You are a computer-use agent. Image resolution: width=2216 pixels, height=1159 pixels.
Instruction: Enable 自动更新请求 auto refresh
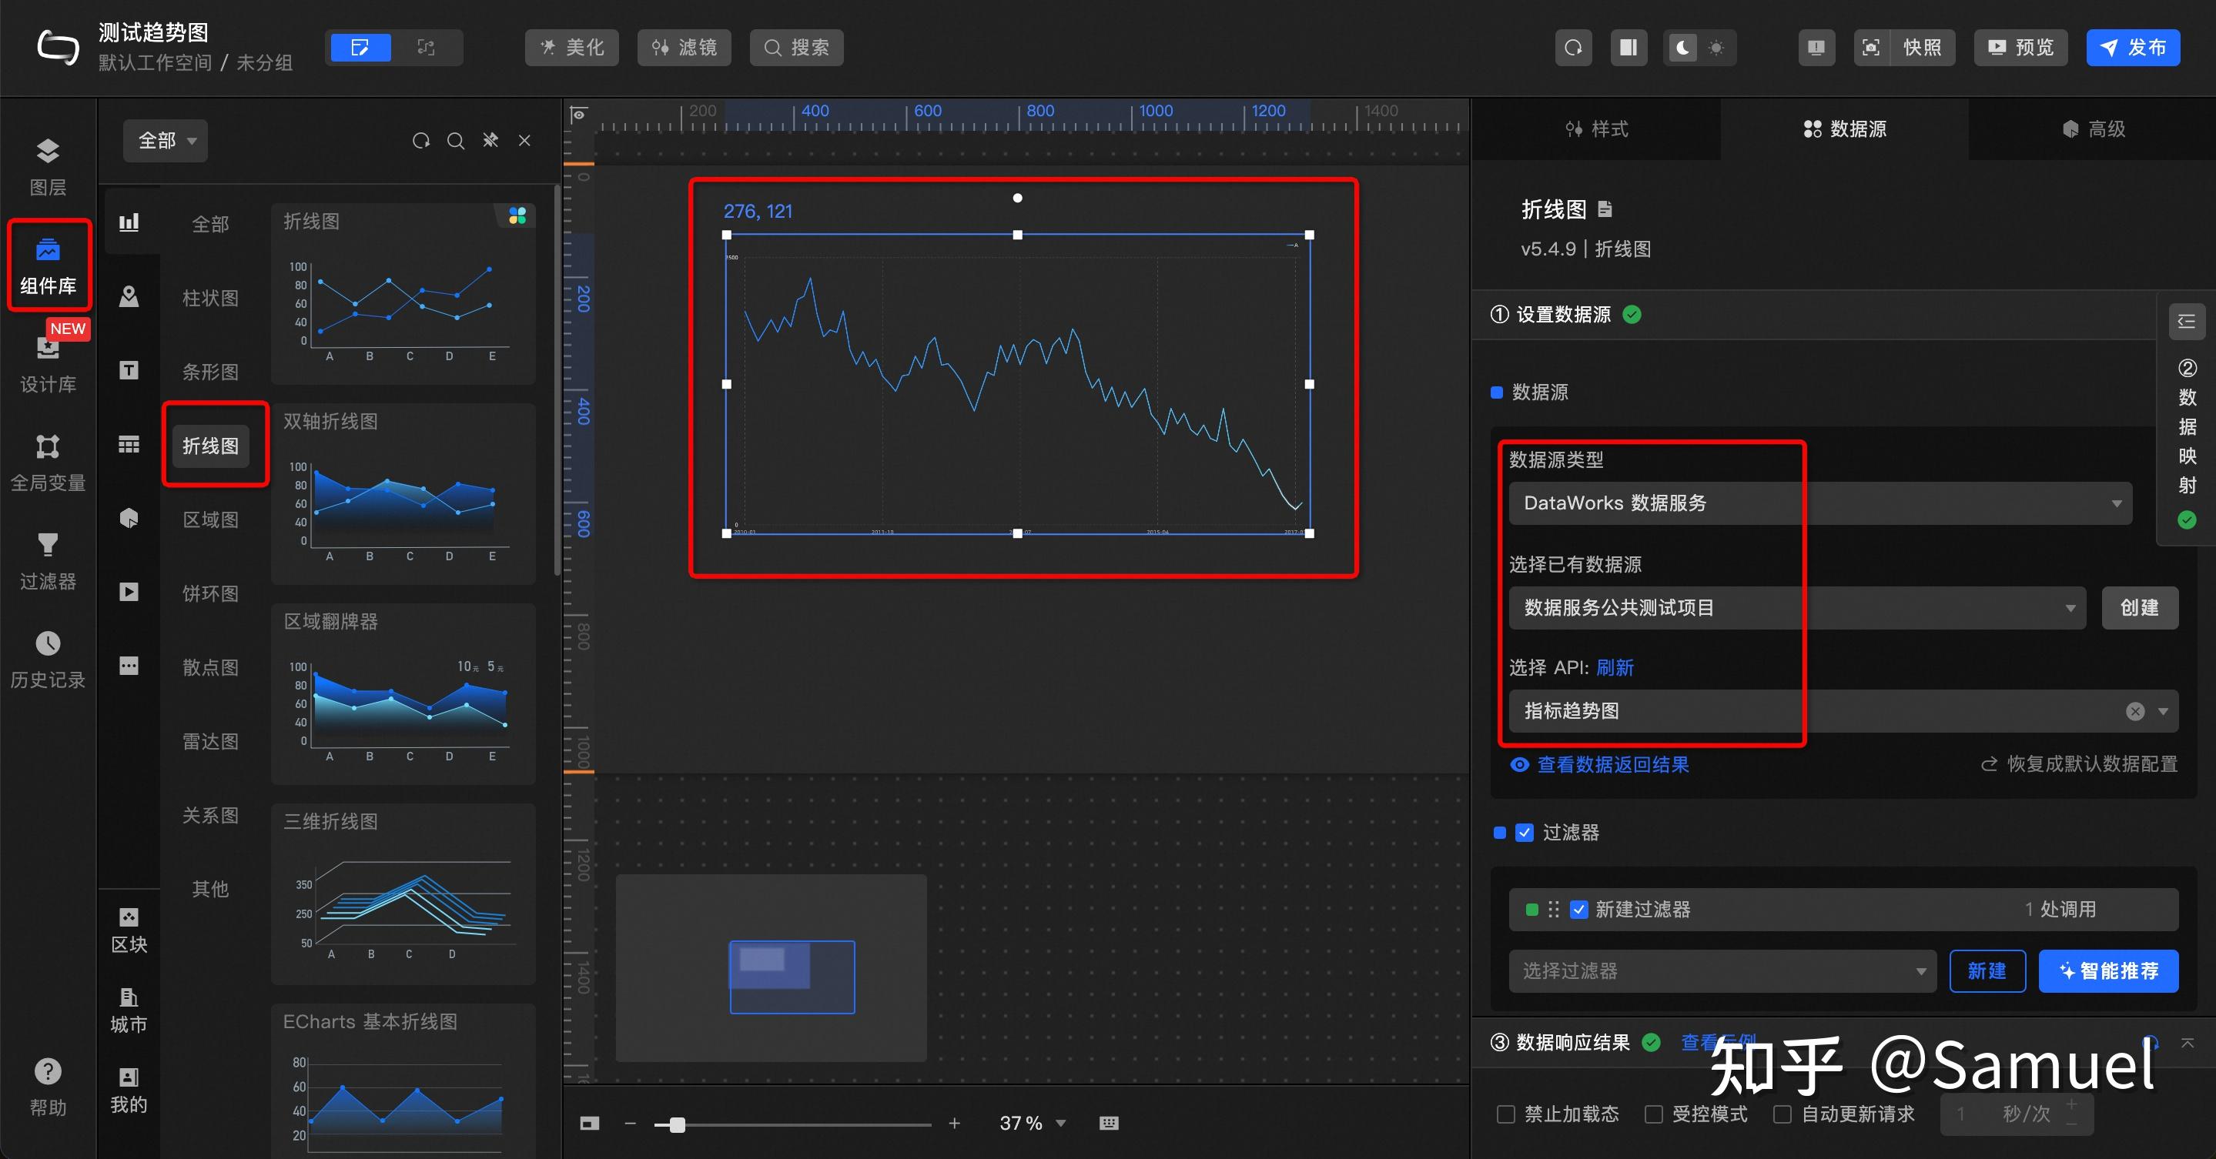click(1783, 1114)
